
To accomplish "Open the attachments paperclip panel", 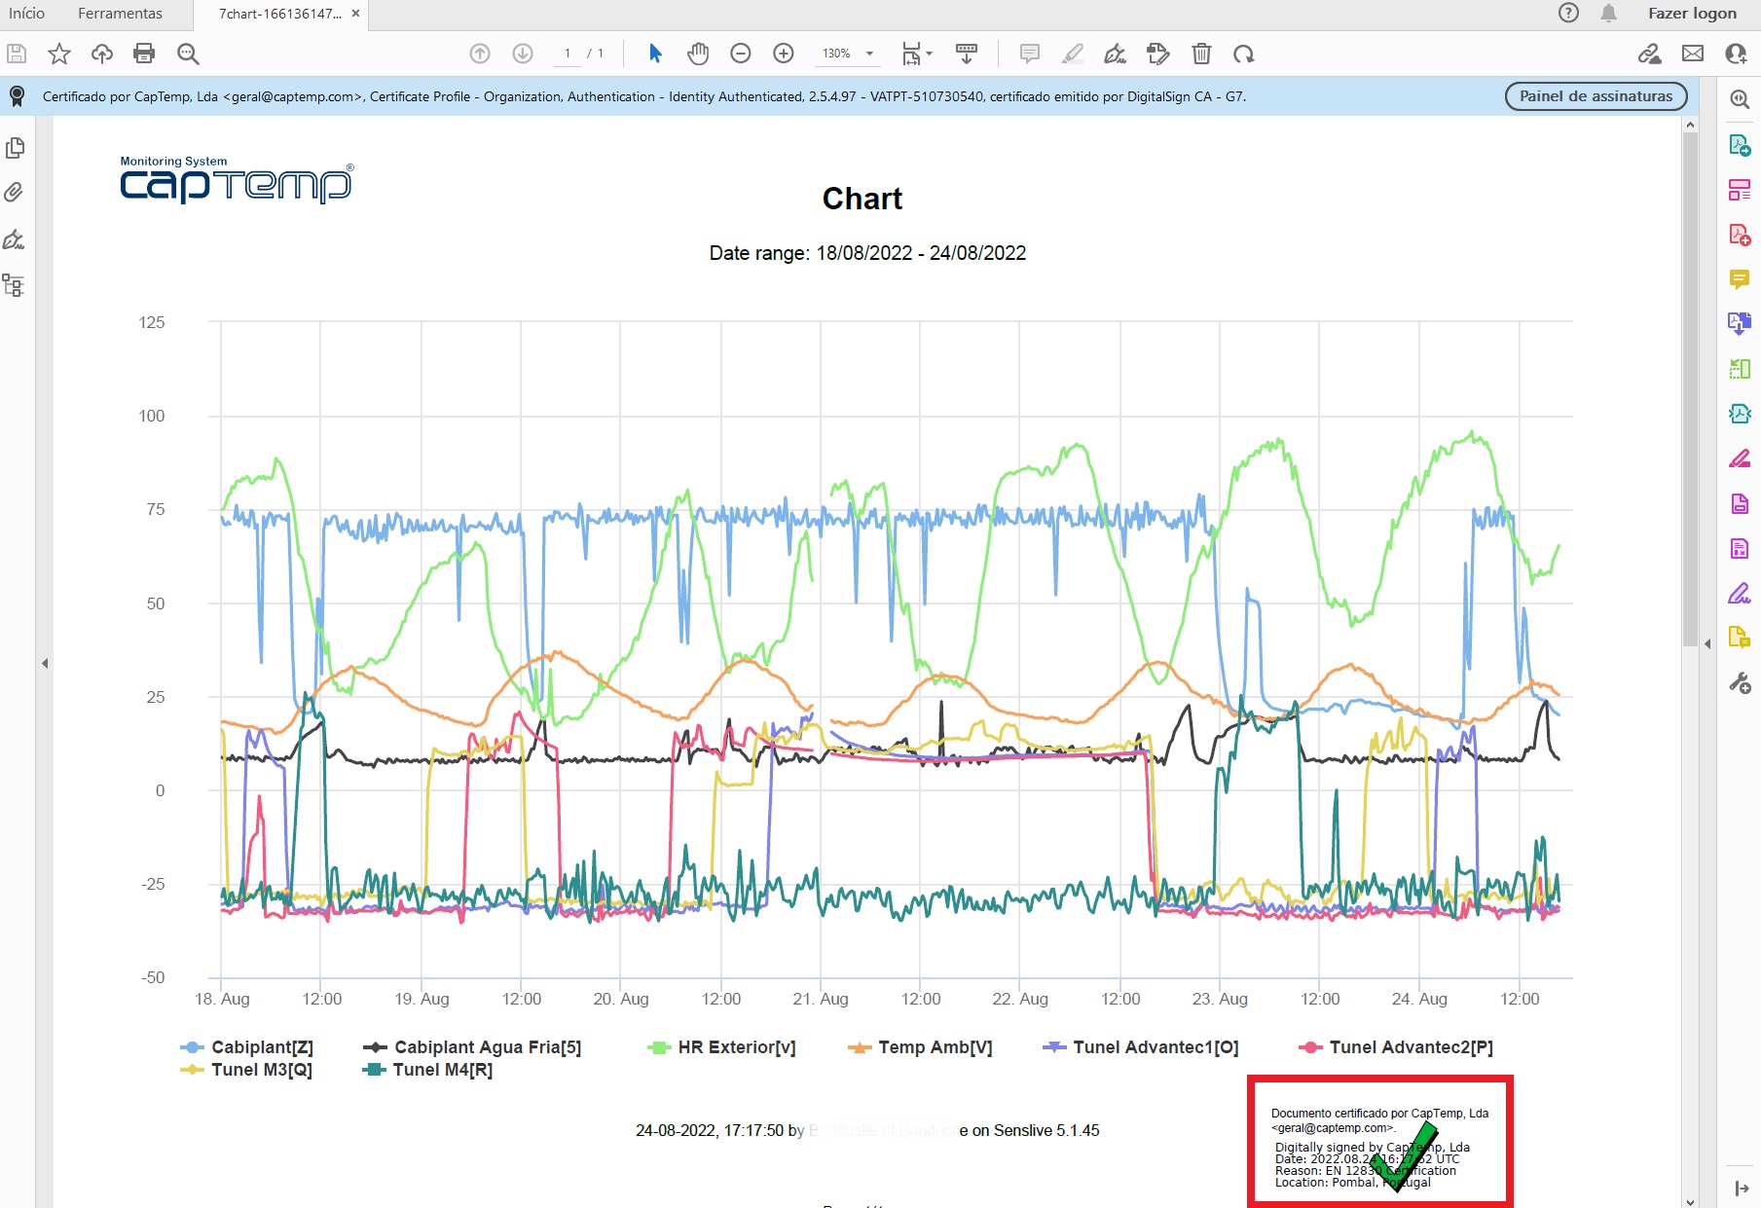I will click(15, 192).
